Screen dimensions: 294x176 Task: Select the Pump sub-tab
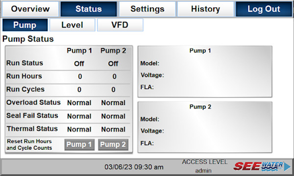(x=25, y=25)
